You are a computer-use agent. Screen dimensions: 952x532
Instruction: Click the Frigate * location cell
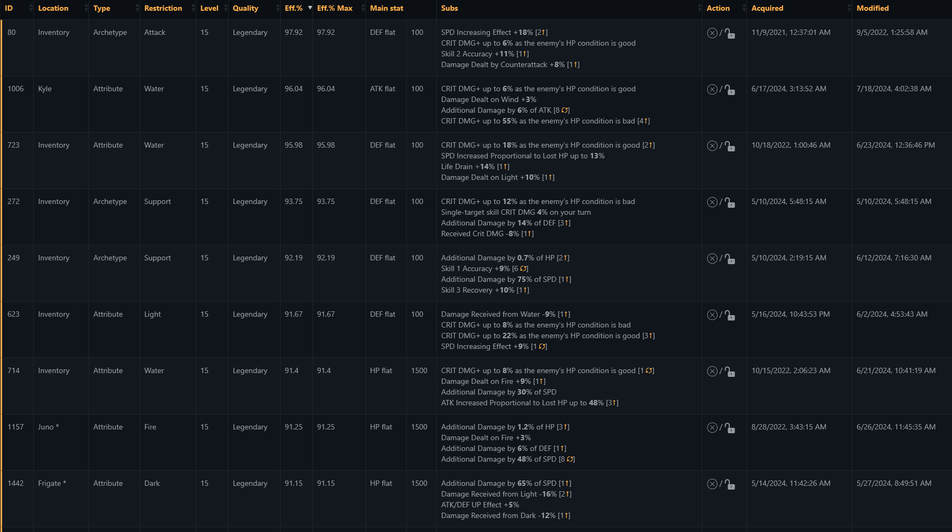point(52,483)
